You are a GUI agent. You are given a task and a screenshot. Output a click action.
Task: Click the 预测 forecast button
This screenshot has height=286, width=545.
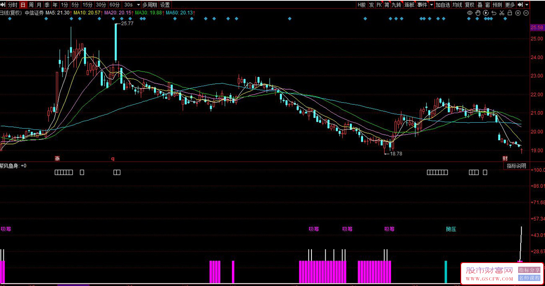point(497,5)
